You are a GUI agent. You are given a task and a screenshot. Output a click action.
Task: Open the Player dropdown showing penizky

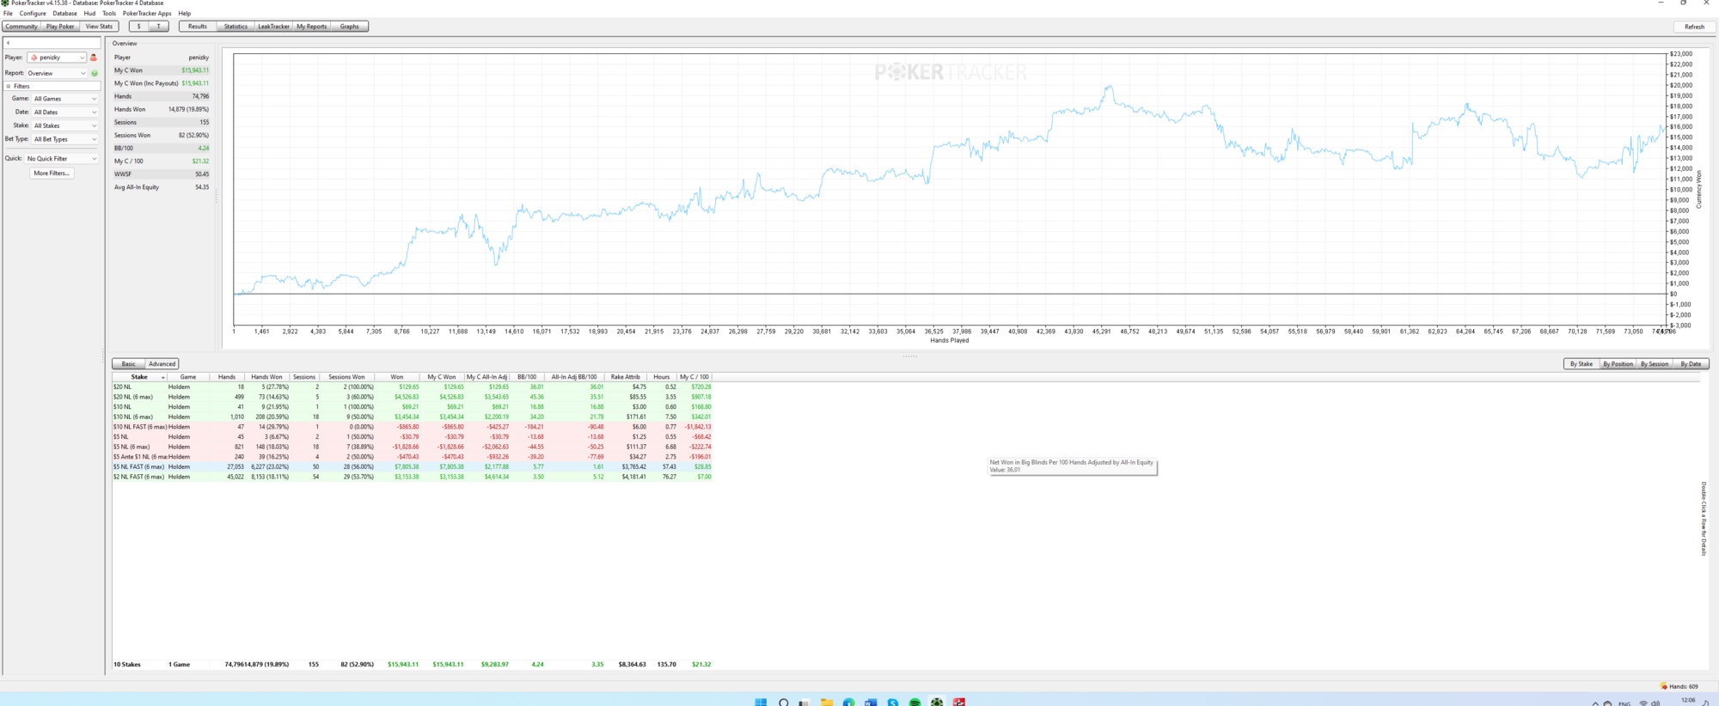(x=57, y=58)
